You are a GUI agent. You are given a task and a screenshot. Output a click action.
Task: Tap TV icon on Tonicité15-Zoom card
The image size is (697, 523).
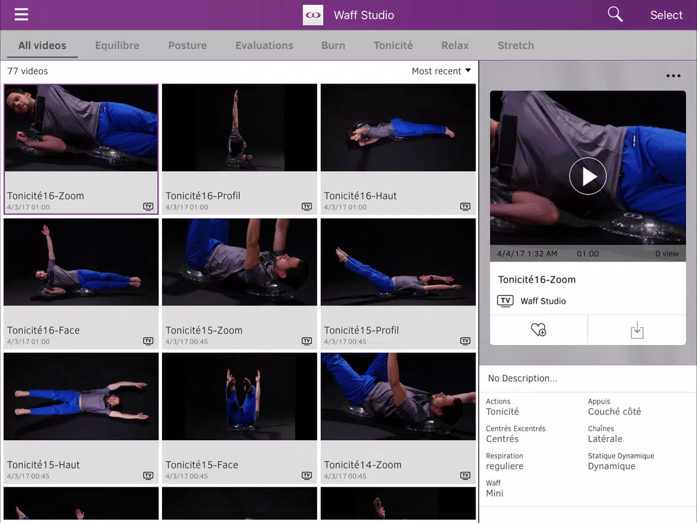click(x=307, y=341)
